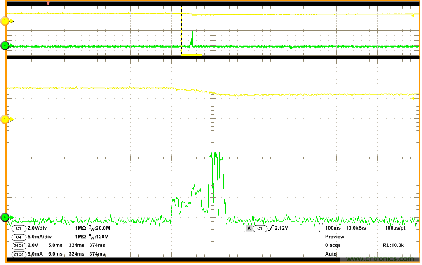
Task: Select channel 1 ground marker in zoom view
Action: 5,120
